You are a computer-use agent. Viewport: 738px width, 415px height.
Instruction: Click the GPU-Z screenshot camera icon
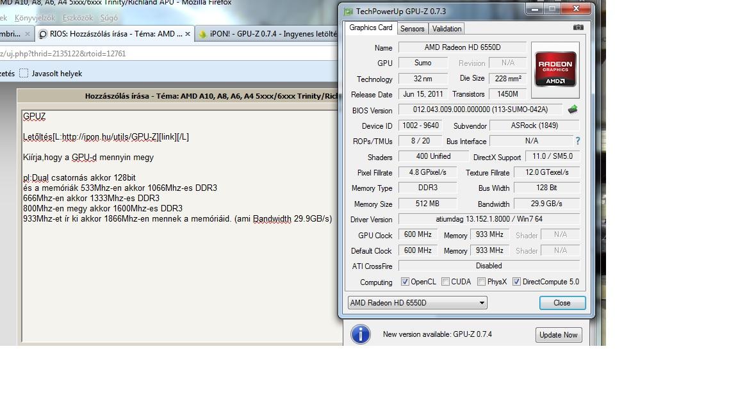coord(578,28)
